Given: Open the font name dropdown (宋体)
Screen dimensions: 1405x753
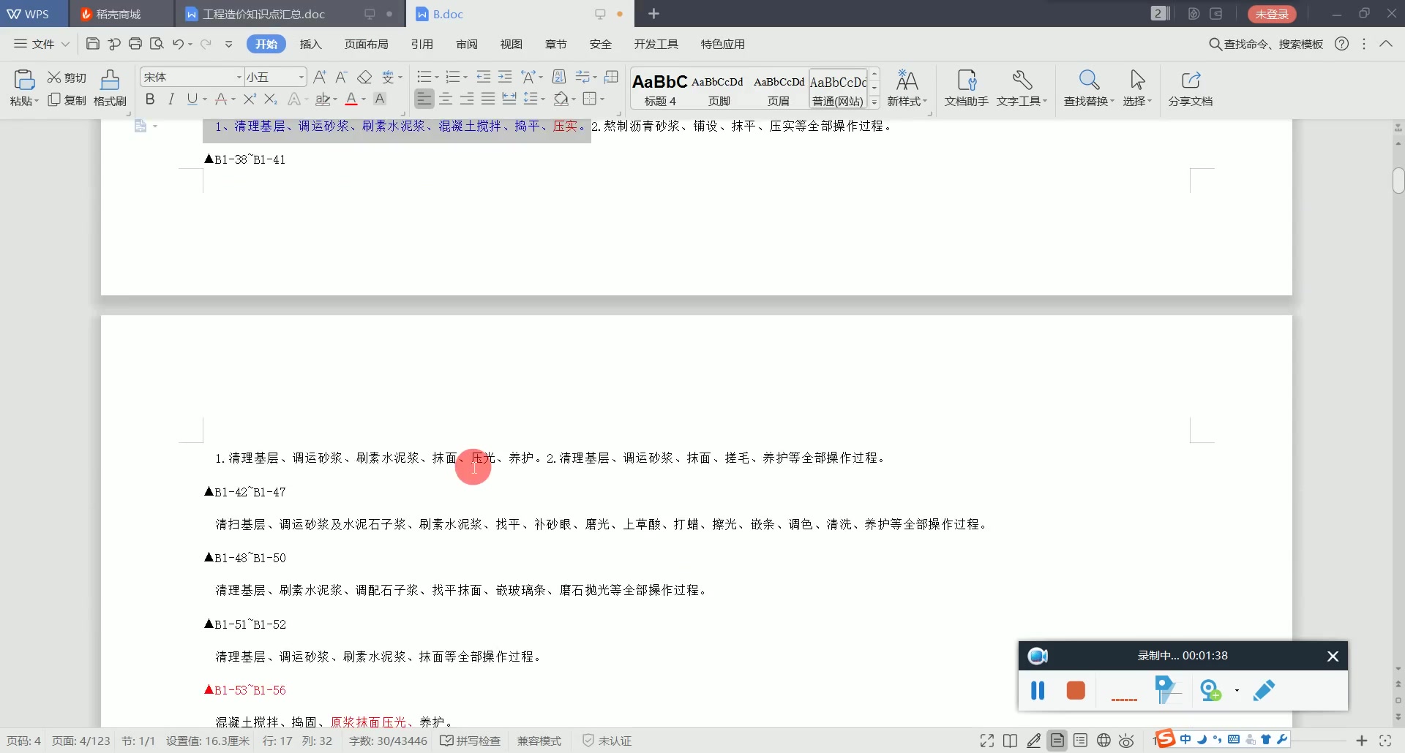Looking at the screenshot, I should (239, 77).
